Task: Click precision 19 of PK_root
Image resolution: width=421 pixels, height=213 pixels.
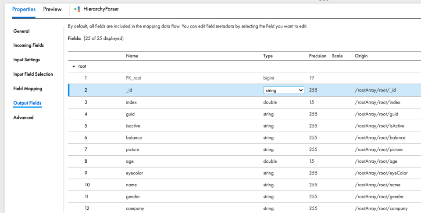Action: (311, 78)
